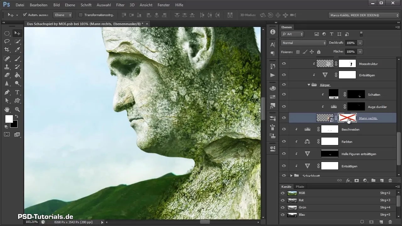Open the Ebene auto-select dropdown

pyautogui.click(x=62, y=15)
